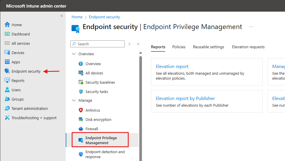
Task: Click the All devices icon
Action: [x=81, y=73]
